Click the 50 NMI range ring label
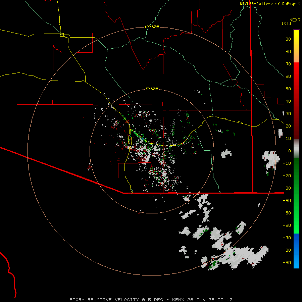This screenshot has width=302, height=302. pos(152,89)
